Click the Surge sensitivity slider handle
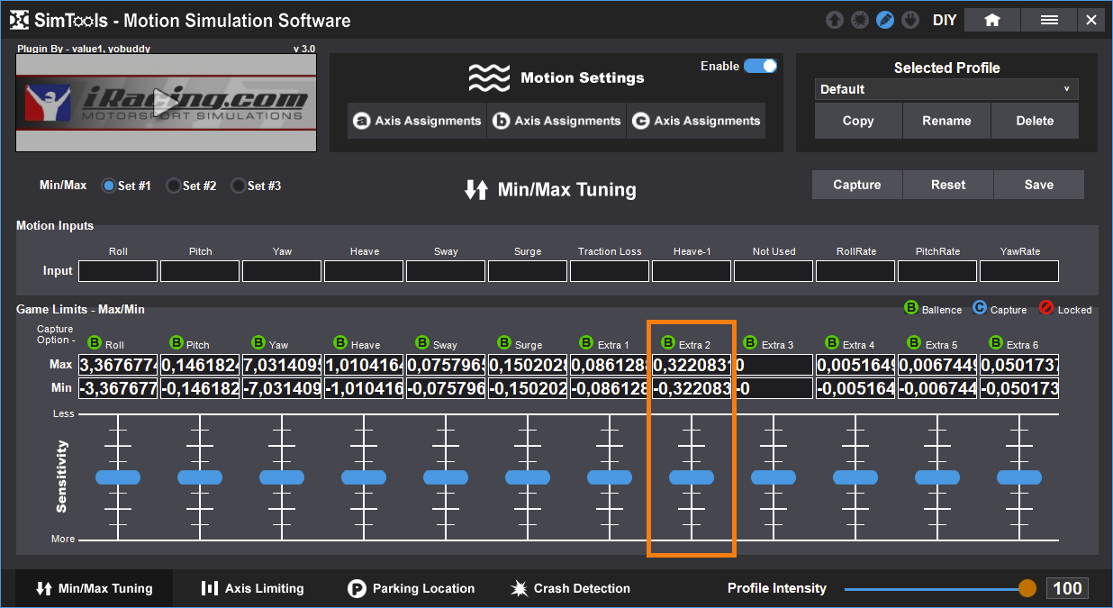 coord(528,476)
